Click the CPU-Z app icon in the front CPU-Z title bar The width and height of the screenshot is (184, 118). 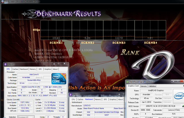(5, 64)
